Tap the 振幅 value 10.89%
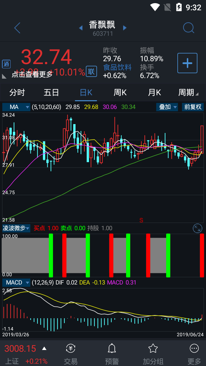The width and height of the screenshot is (206, 366). 152,59
